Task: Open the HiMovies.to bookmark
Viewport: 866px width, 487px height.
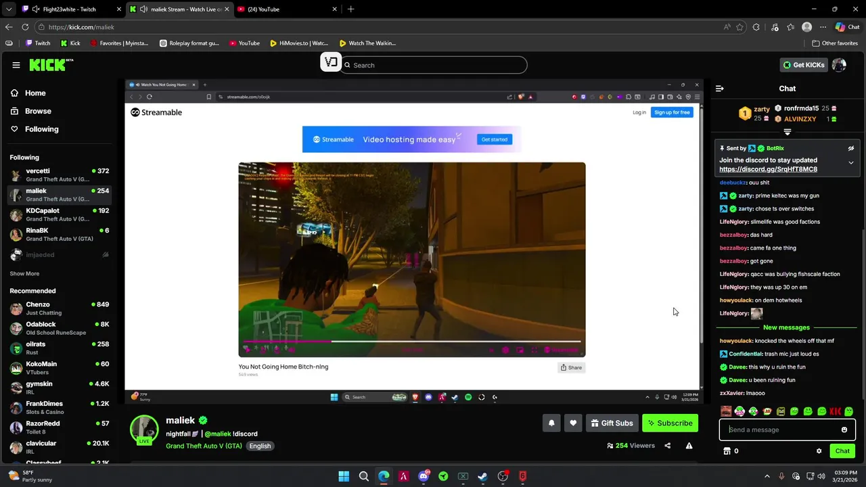Action: [298, 43]
